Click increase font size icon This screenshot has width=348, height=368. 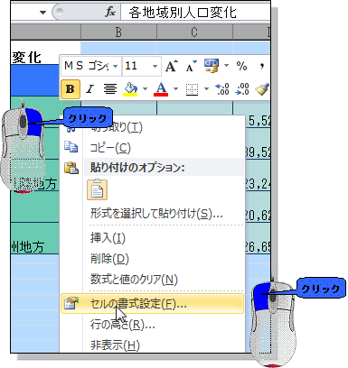click(172, 66)
